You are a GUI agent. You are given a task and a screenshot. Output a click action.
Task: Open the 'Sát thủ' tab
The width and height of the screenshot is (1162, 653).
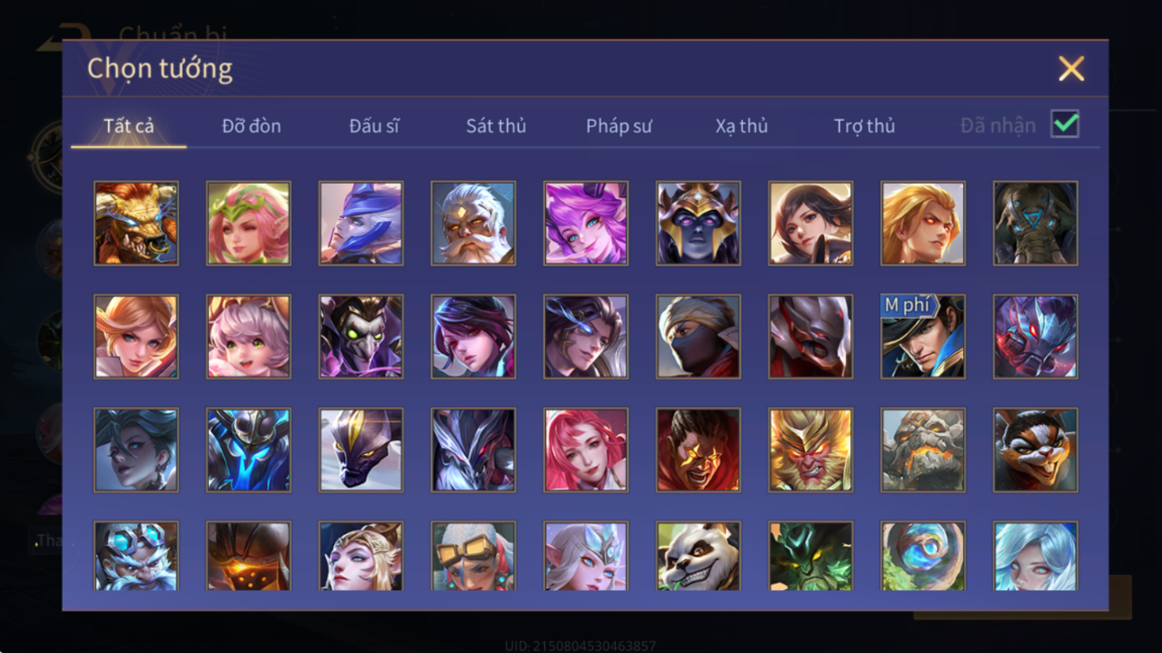coord(495,126)
